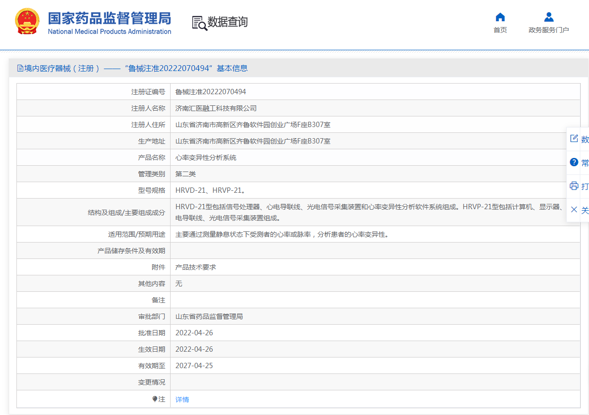Click the 政务服务门户 label
589x415 pixels.
click(549, 30)
